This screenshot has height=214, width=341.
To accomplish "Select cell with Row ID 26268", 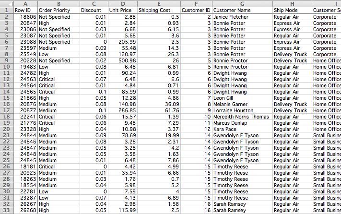I will click(26, 210).
